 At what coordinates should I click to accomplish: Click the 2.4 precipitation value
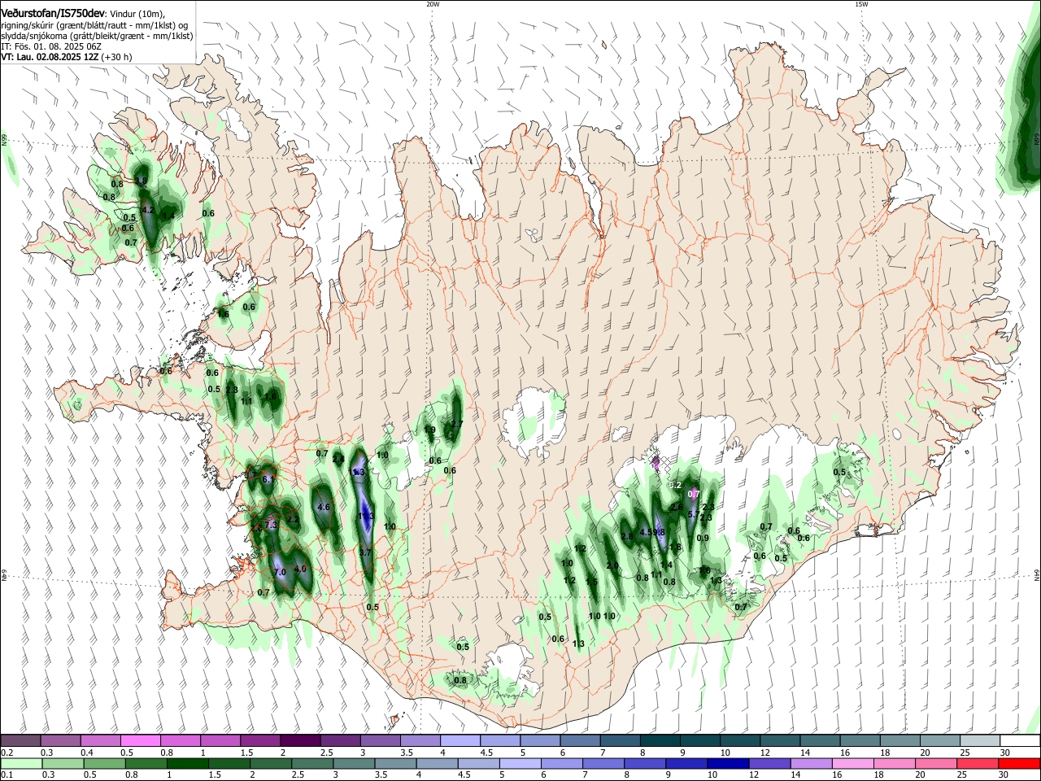coord(338,459)
